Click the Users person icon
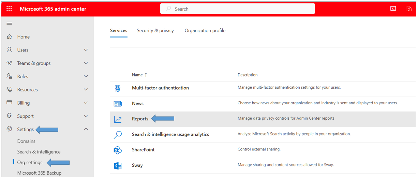This screenshot has width=418, height=178. coord(10,50)
